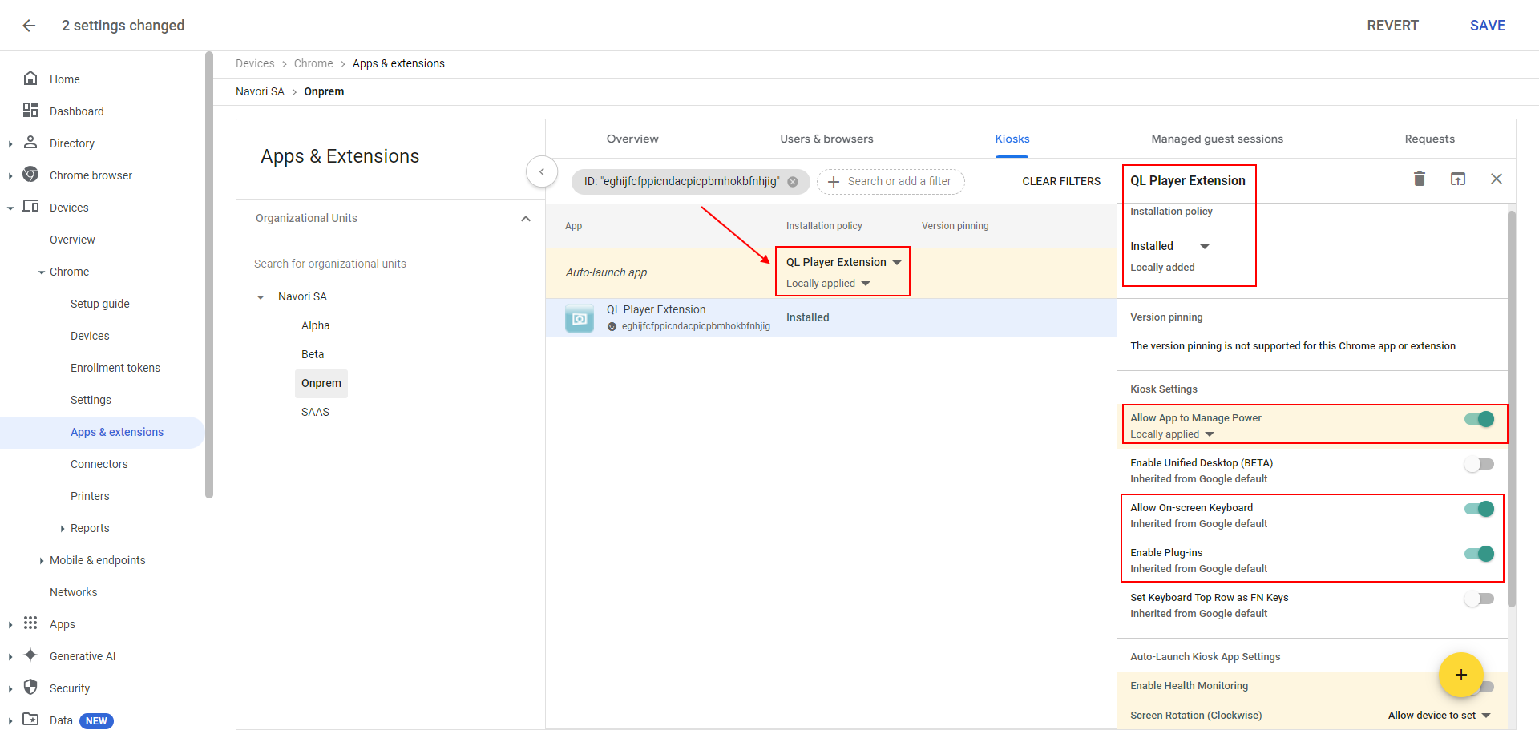The height and width of the screenshot is (730, 1539).
Task: Click the QL Player Extension app icon
Action: 580,318
